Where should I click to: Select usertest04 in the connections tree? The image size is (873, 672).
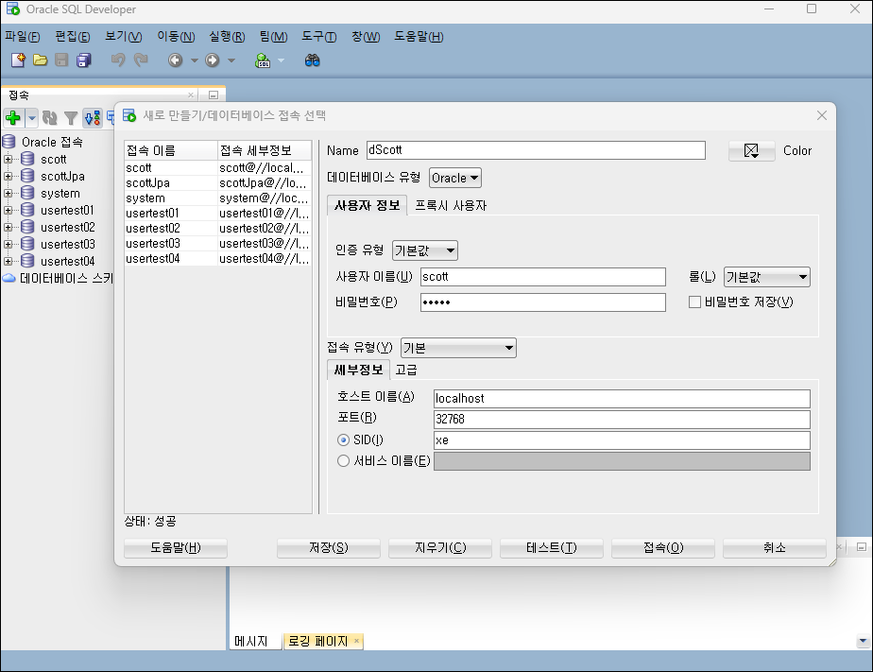pos(67,261)
